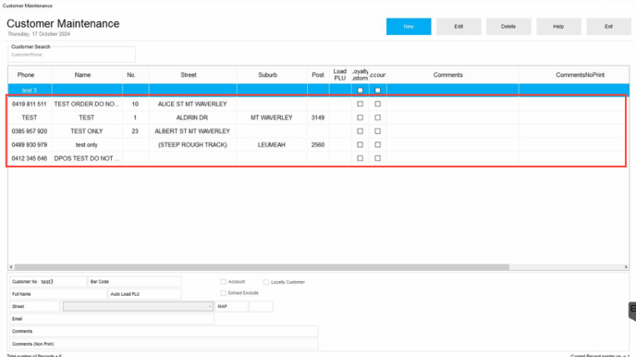636x357 pixels.
Task: Tick account checkbox for 0385 957 920
Action: (377, 131)
